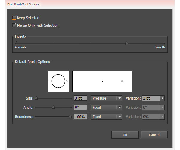Click the Size value field
Image resolution: width=180 pixels, height=150 pixels.
(80, 98)
